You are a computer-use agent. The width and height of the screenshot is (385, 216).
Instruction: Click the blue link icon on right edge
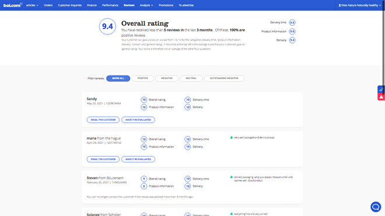381,89
